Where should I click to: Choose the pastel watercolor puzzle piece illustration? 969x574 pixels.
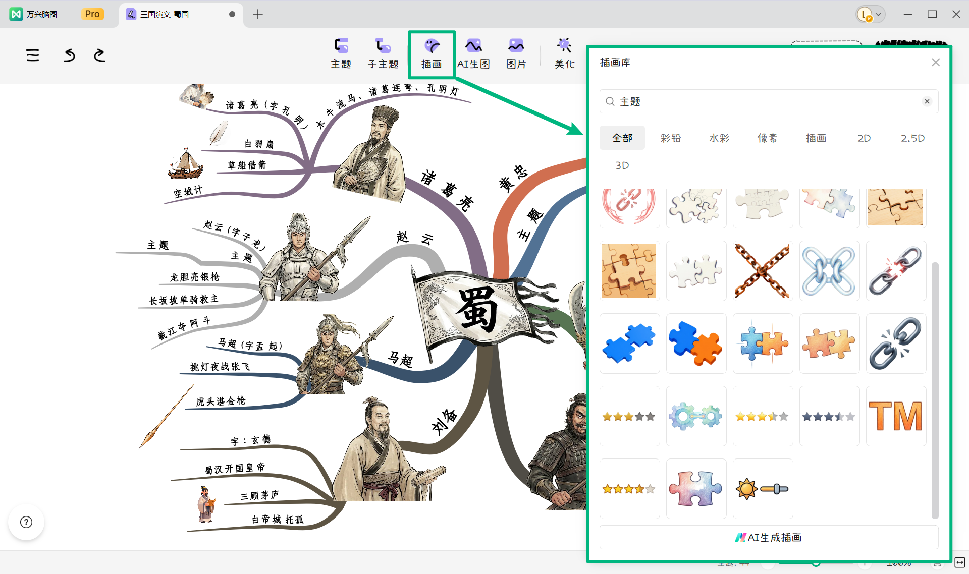(696, 489)
